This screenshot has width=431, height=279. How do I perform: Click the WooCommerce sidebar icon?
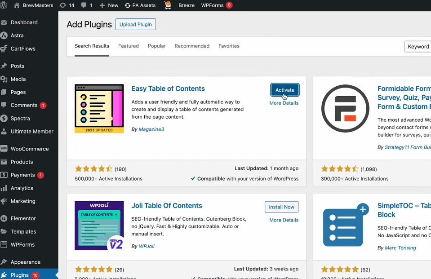click(x=4, y=149)
